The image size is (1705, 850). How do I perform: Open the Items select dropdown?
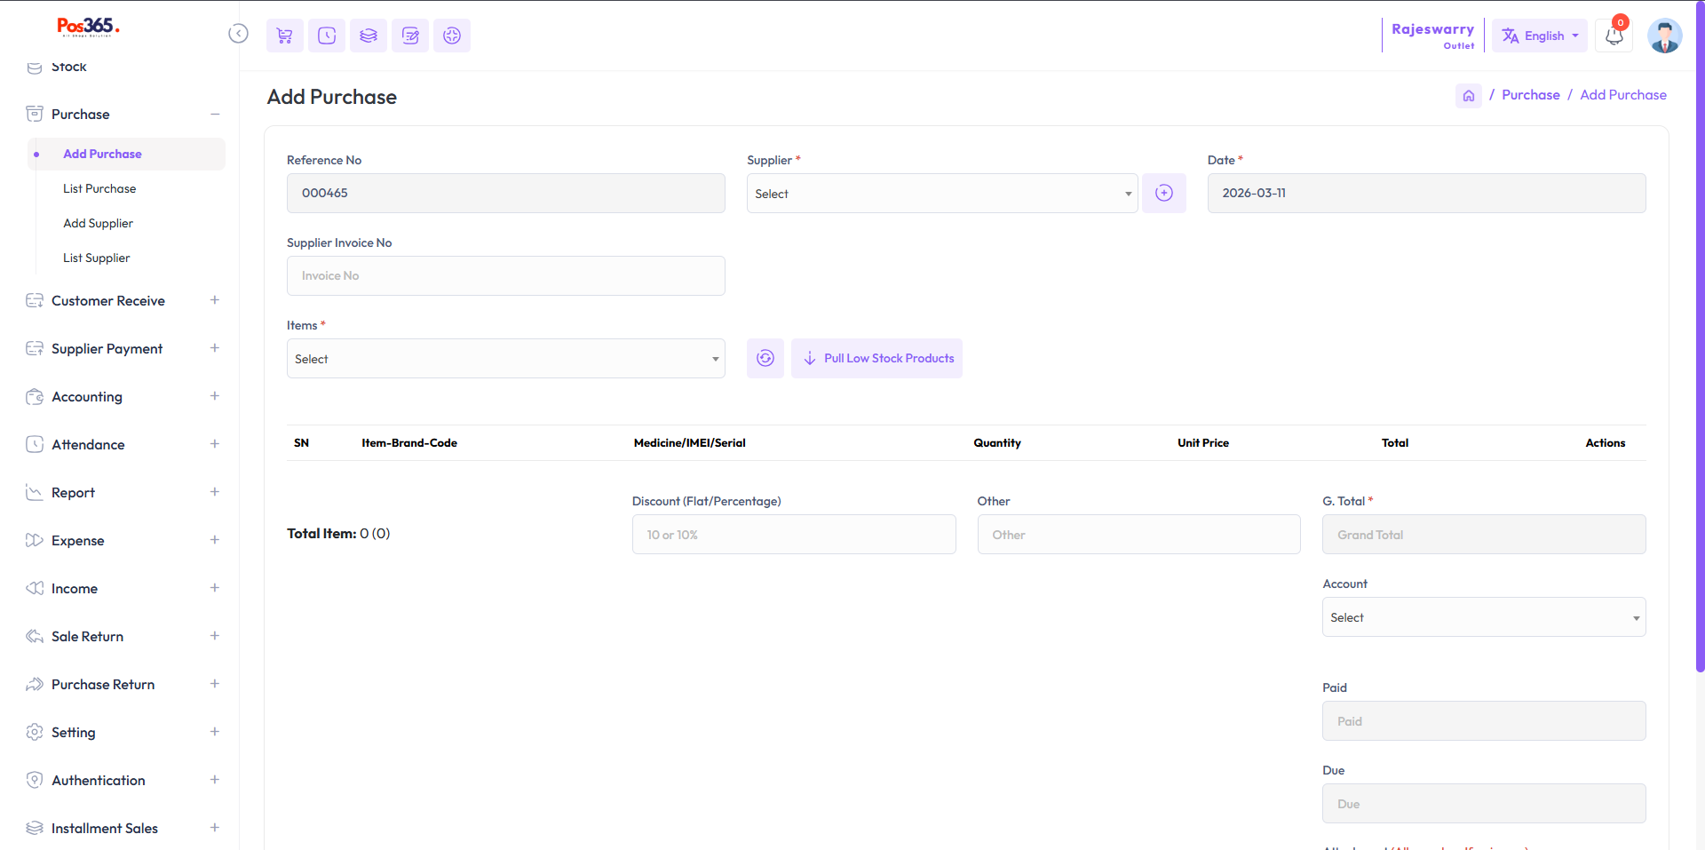click(505, 359)
